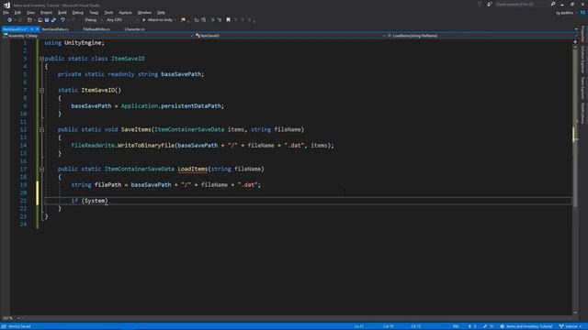Click the Find in Files toolbar icon
Viewport: 588px width, 330px height.
pos(183,20)
